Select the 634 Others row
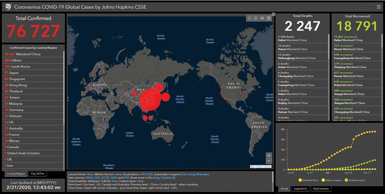The height and width of the screenshot is (194, 385). click(33, 60)
